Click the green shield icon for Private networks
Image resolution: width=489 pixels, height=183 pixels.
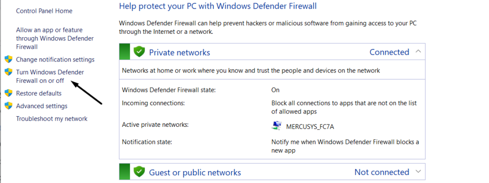(x=139, y=51)
